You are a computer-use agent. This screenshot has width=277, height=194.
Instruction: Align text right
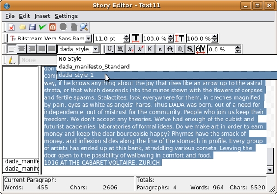31,49
